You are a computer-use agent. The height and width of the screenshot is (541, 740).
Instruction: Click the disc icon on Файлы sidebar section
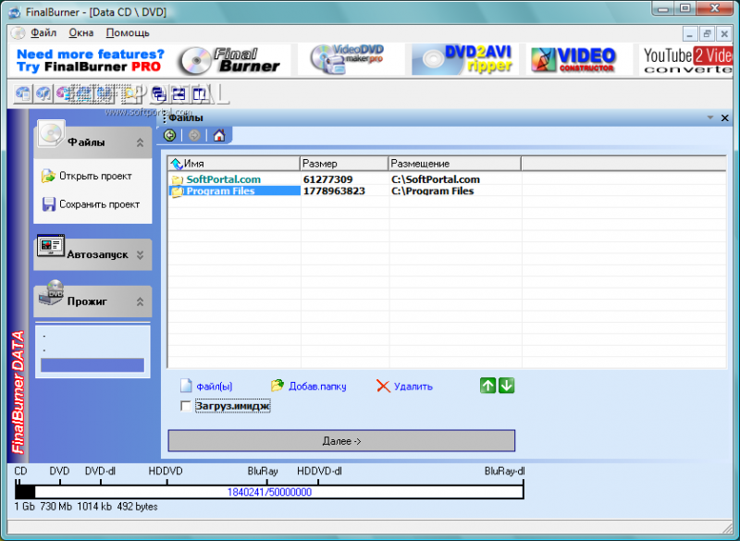[51, 133]
